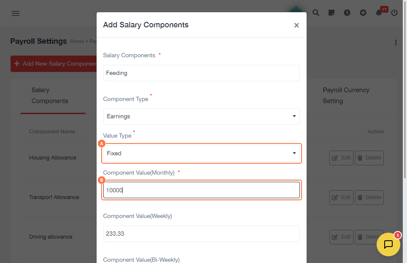407x263 pixels.
Task: Click the plus quick-add icon
Action: (x=363, y=13)
